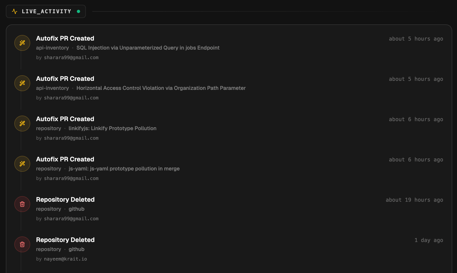Click trash icon for sharara99 Repository Deleted entry
457x273 pixels.
click(x=22, y=204)
